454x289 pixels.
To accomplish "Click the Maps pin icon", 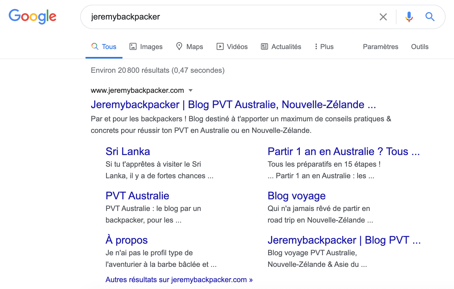I will [x=179, y=46].
